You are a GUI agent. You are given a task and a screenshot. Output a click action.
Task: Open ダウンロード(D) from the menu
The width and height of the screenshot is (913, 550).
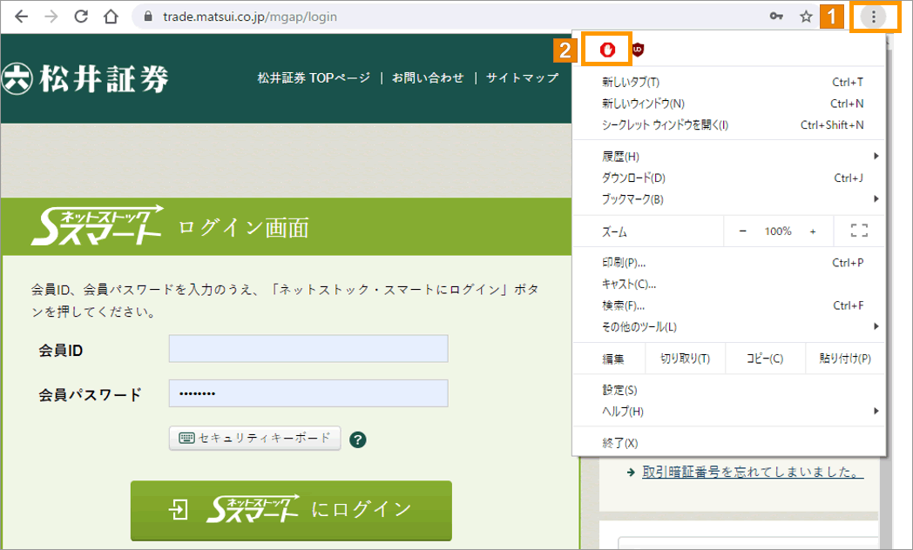[729, 178]
